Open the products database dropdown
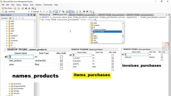The image size is (171, 96). point(29,11)
